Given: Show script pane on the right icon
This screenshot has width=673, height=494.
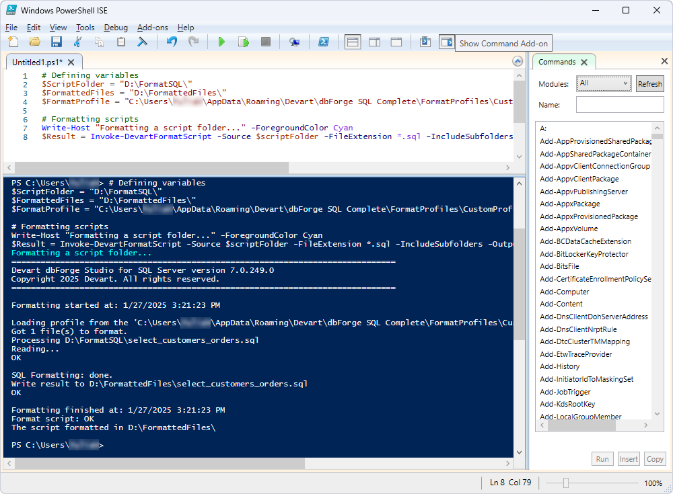Looking at the screenshot, I should click(x=375, y=42).
